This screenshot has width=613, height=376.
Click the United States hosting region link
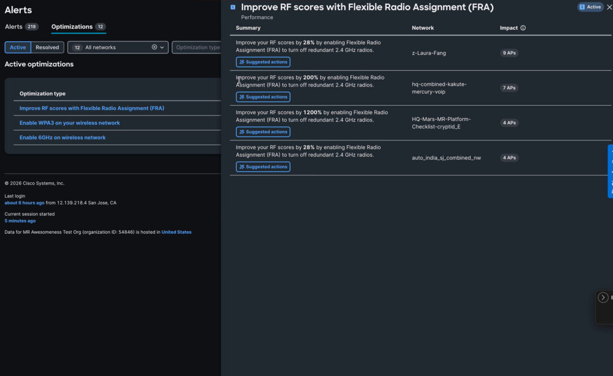(176, 232)
